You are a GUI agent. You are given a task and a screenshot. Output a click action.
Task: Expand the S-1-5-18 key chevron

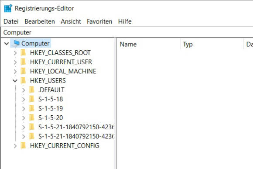[24, 99]
